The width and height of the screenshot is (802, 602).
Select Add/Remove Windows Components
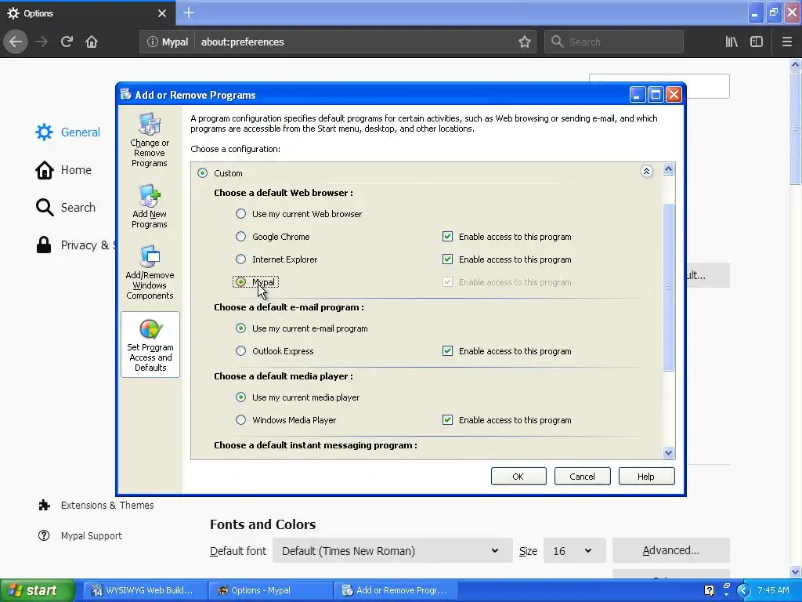click(150, 272)
